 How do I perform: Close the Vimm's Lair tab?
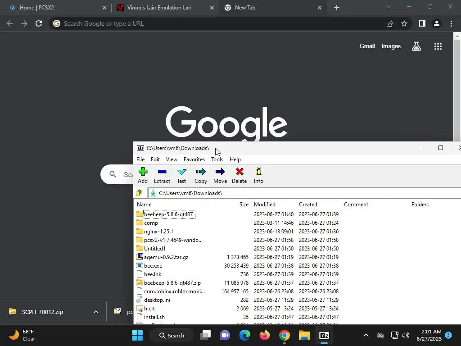tap(212, 8)
